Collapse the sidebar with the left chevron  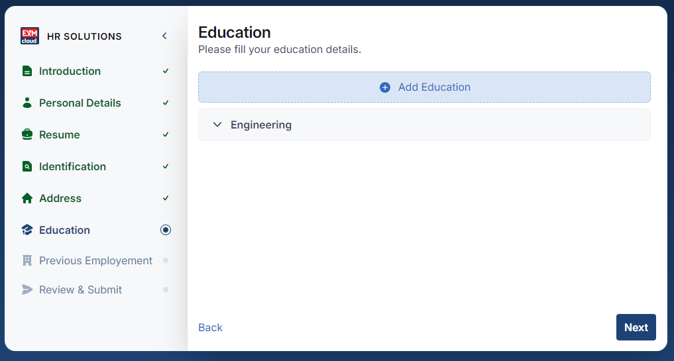coord(164,36)
